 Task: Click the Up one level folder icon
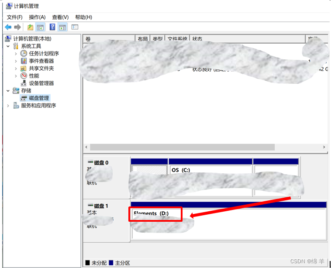tap(31, 27)
